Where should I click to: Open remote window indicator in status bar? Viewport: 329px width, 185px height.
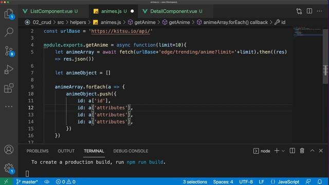6,181
